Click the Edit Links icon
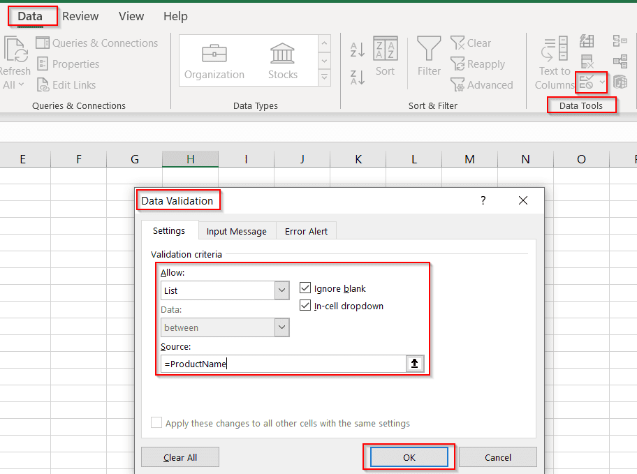Image resolution: width=637 pixels, height=474 pixels. pyautogui.click(x=43, y=84)
